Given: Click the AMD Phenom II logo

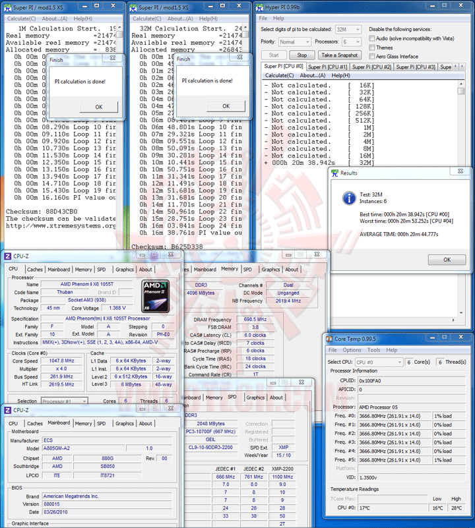Looking at the screenshot, I should (155, 297).
